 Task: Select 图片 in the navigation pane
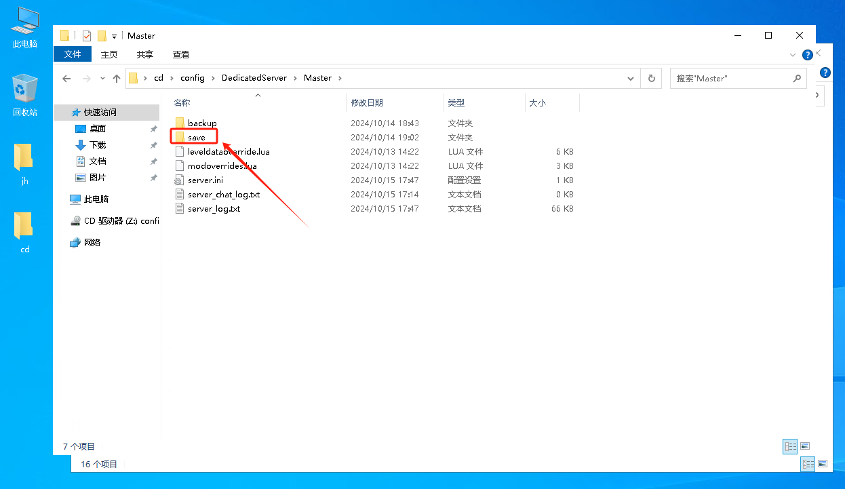(98, 178)
